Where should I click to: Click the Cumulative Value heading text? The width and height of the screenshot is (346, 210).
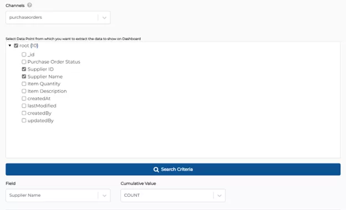[139, 183]
